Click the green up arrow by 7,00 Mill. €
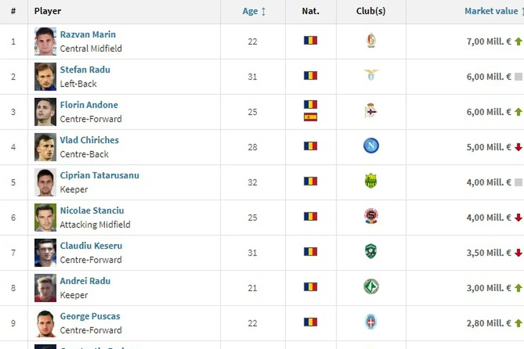 point(518,41)
